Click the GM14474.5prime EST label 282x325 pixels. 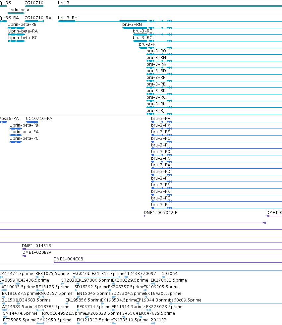[20, 313]
